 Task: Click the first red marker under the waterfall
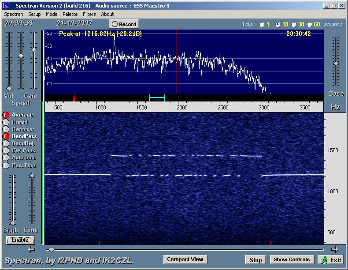99,242
